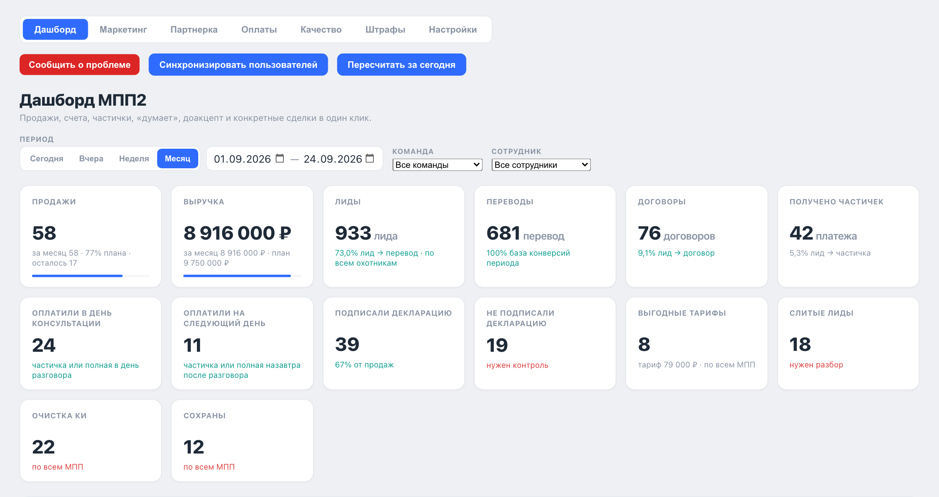The image size is (939, 497).
Task: Select the Сегодня period option
Action: point(47,159)
